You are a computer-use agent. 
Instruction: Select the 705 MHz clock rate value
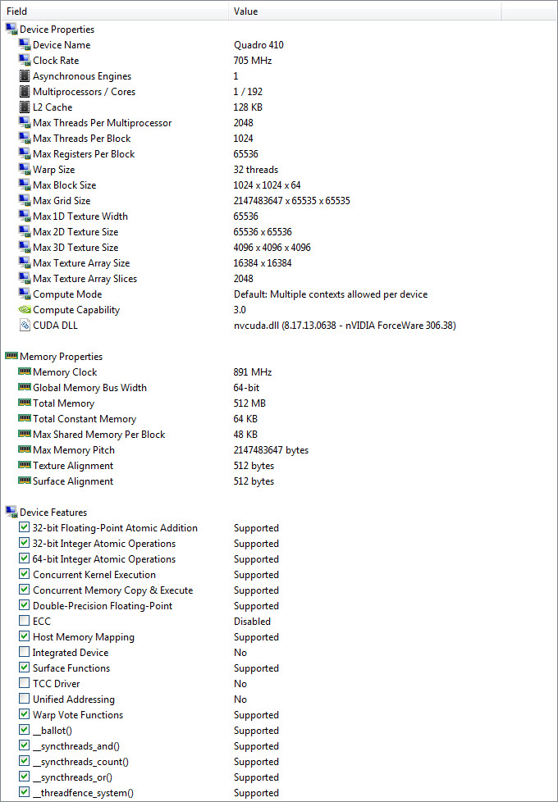[253, 61]
